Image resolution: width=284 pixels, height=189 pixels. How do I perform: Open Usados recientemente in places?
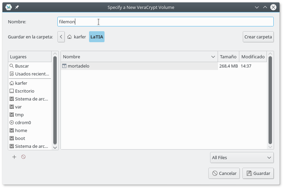[x=32, y=74]
